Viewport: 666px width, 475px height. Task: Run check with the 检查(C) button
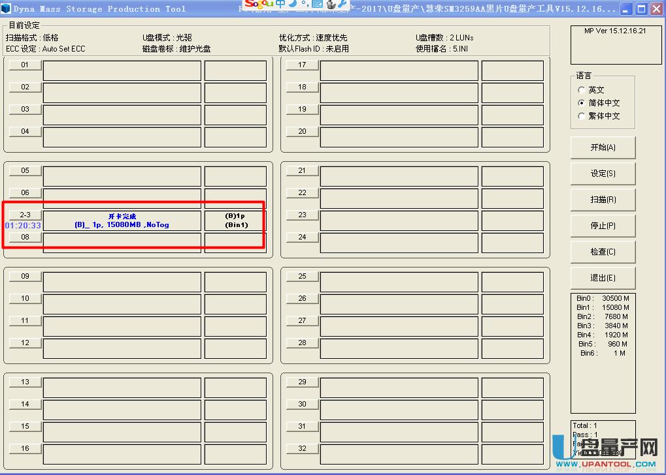point(602,251)
